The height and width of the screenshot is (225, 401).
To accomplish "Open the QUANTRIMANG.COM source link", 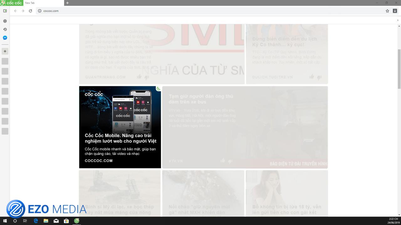I will coord(105,77).
